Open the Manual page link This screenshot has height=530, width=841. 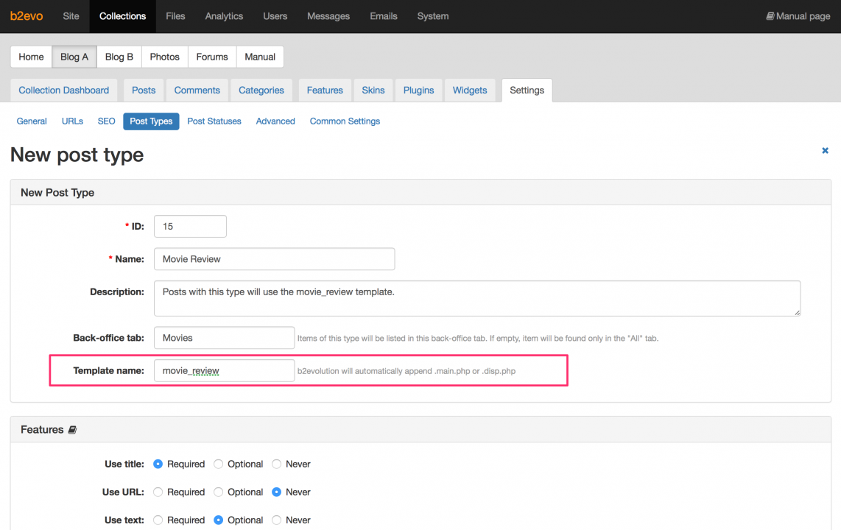[798, 16]
